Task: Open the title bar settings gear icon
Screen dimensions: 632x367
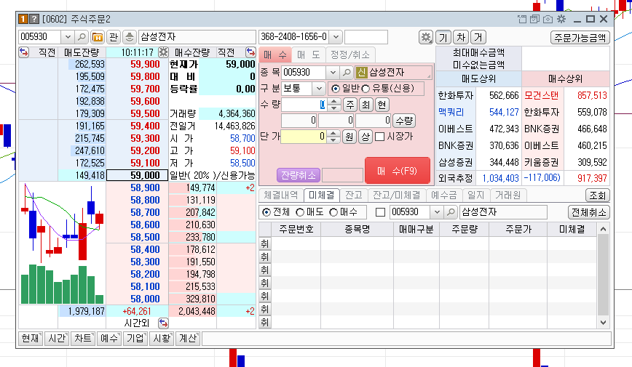Action: pos(561,19)
